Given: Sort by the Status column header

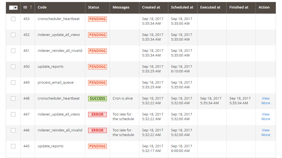Looking at the screenshot, I should click(93, 7).
